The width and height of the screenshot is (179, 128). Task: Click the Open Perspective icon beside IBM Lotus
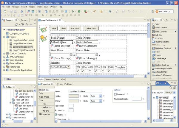153,12
